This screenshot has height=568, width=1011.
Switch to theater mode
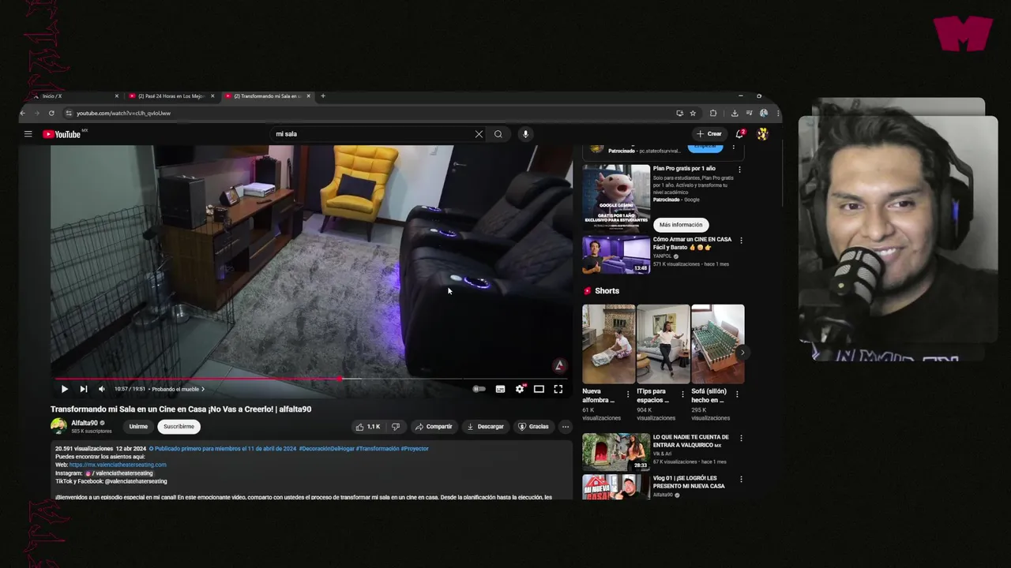point(539,389)
